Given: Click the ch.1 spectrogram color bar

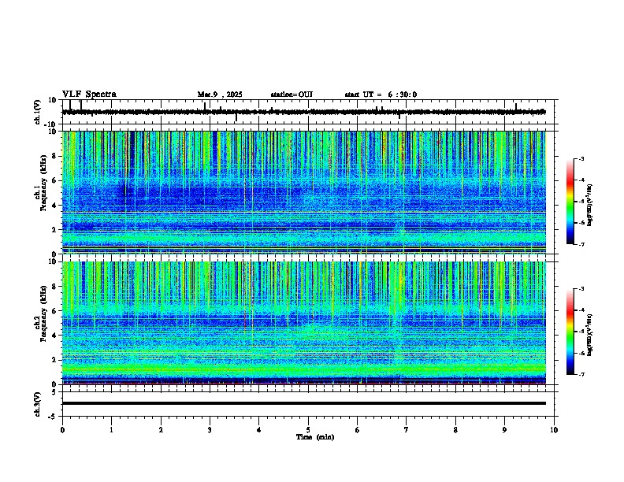Looking at the screenshot, I should click(x=570, y=202).
